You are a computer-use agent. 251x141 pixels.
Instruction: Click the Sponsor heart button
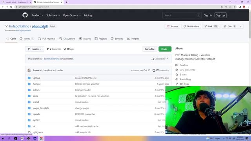pos(172,26)
